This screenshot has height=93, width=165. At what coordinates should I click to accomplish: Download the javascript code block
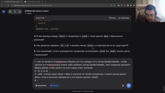(124, 18)
